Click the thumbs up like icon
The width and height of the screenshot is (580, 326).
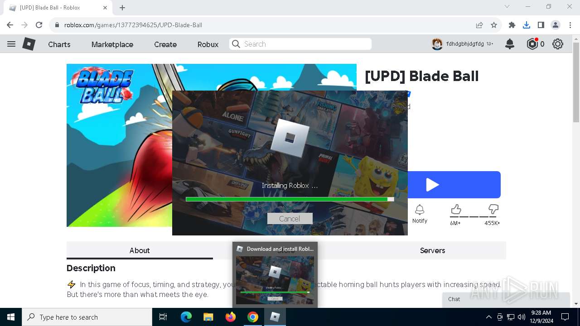click(x=456, y=209)
